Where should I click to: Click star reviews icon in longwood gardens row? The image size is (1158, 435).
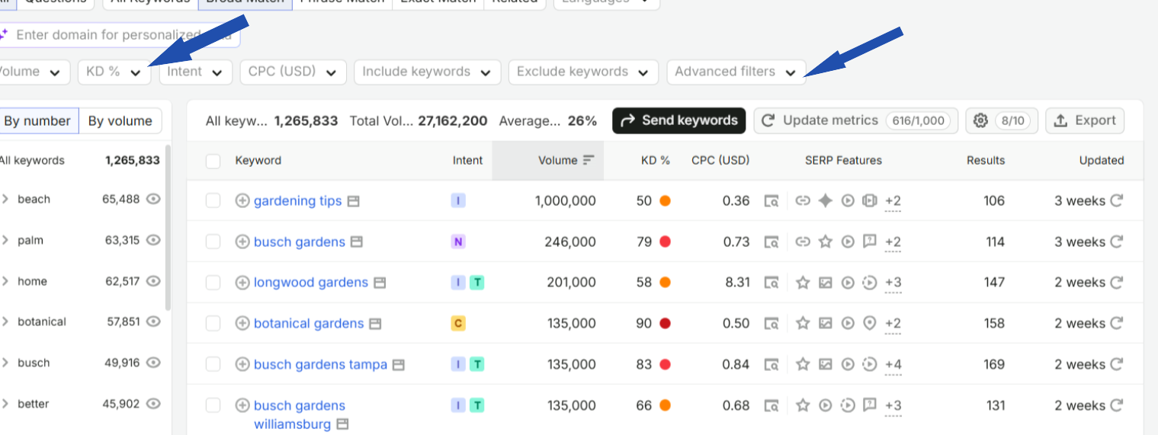coord(802,283)
